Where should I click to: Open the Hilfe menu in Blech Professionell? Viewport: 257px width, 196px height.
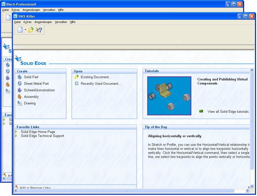61,10
